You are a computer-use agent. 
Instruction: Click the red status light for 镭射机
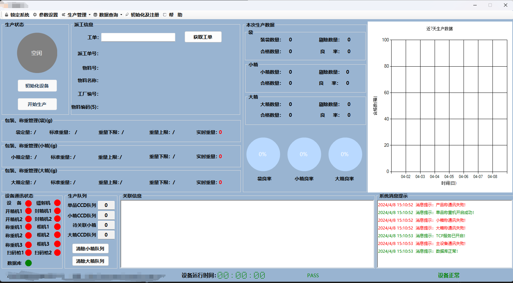58,203
